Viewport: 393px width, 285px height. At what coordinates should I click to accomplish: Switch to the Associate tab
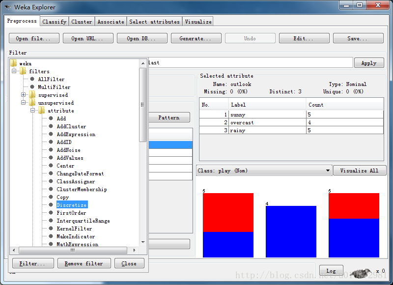[111, 22]
